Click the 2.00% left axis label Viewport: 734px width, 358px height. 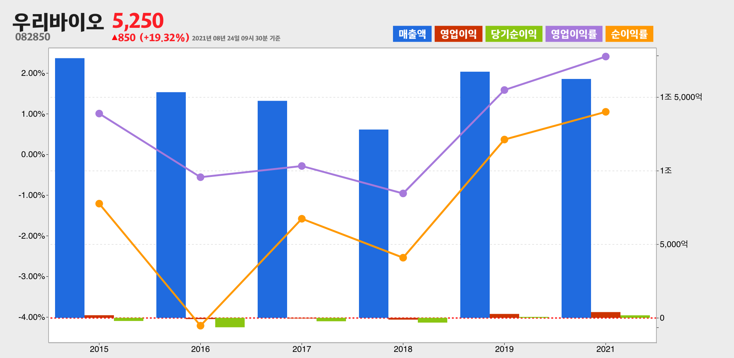[x=33, y=73]
